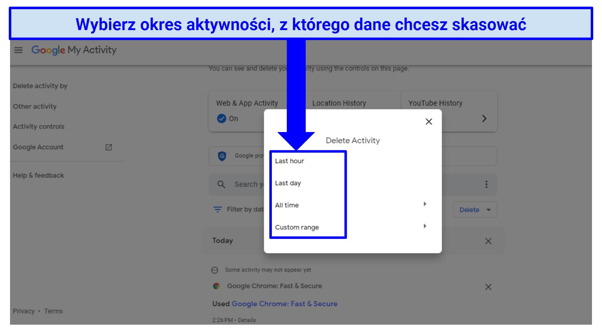This screenshot has height=334, width=602.
Task: Delete Today's activity group with X
Action: [488, 241]
